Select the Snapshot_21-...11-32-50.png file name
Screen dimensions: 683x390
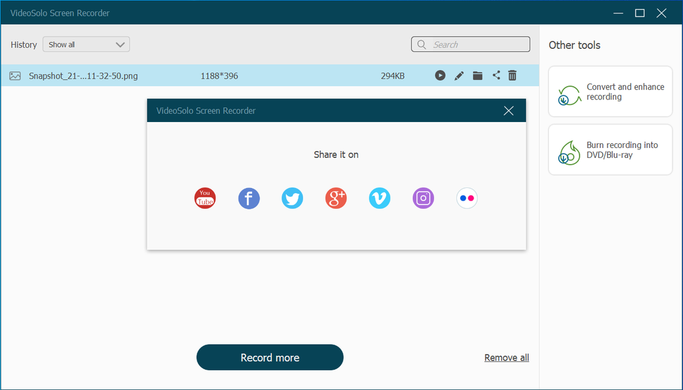tap(83, 76)
